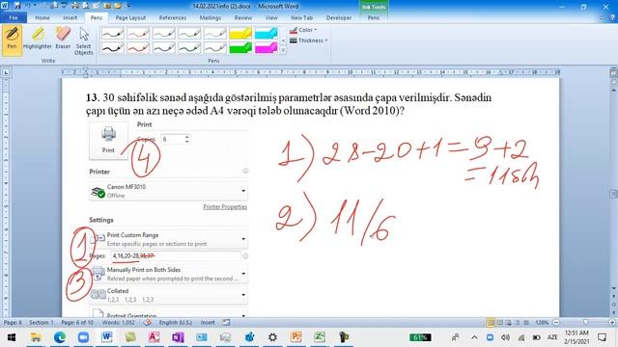Switch to Web Layout view button
The image size is (618, 347).
click(509, 323)
